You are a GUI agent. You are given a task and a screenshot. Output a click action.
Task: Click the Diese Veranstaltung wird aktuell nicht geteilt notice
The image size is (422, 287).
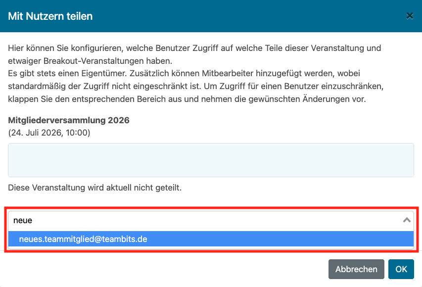click(x=94, y=188)
